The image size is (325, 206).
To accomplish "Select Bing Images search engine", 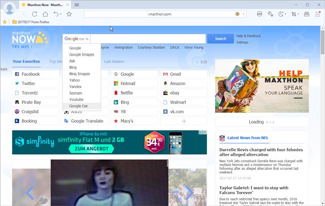I will (x=79, y=74).
